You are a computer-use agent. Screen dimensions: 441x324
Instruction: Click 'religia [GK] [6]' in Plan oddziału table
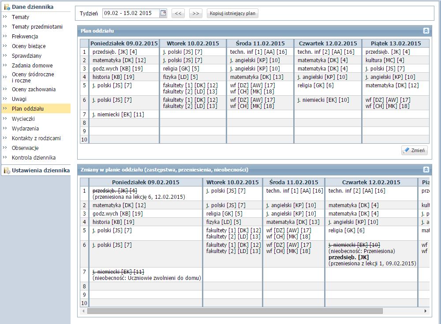pyautogui.click(x=316, y=85)
